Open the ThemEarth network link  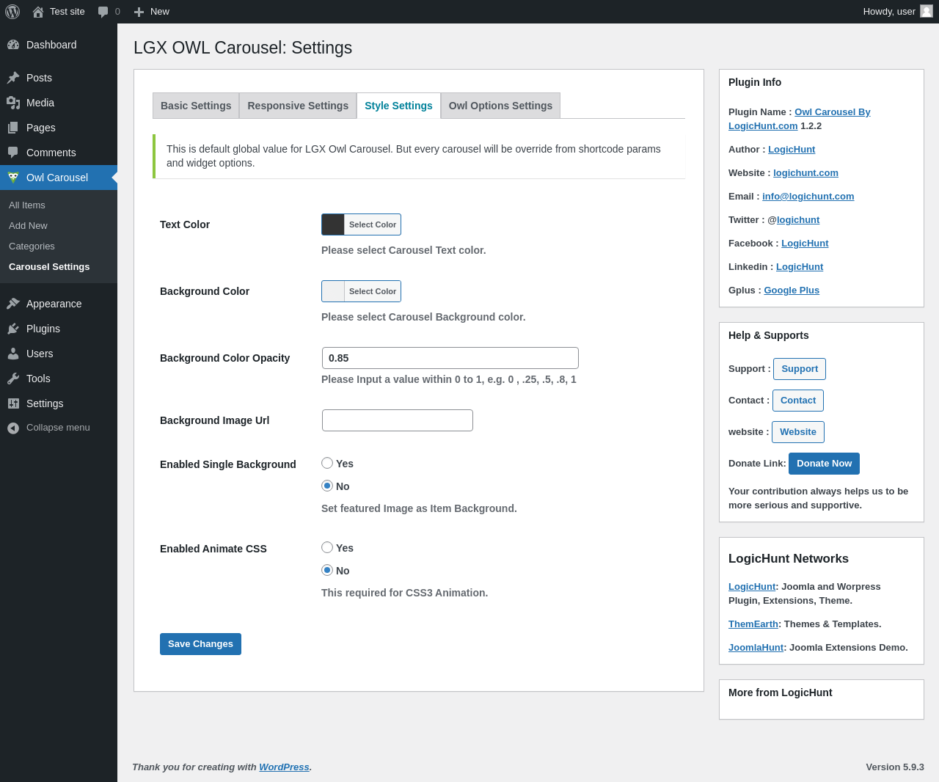pyautogui.click(x=753, y=624)
